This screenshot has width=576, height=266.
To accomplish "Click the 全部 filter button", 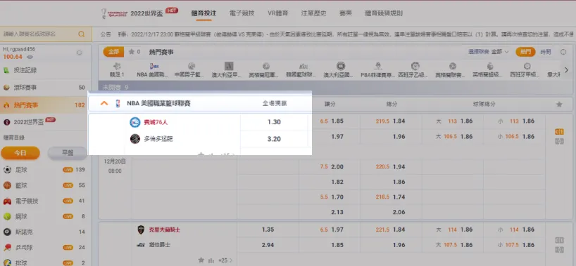I will [x=113, y=52].
